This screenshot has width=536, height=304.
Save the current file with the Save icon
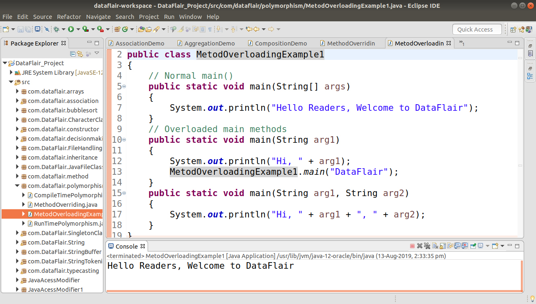pyautogui.click(x=20, y=29)
